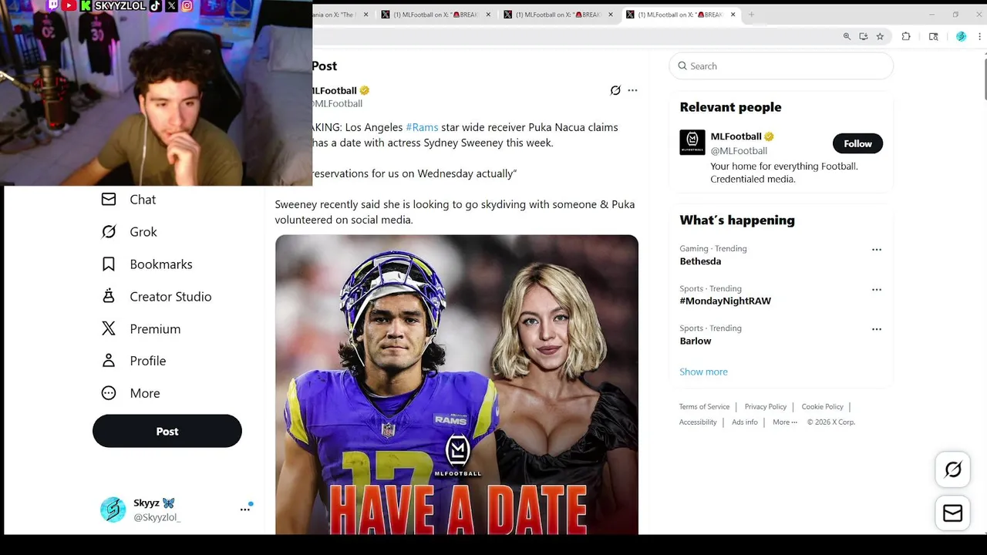Image resolution: width=987 pixels, height=555 pixels.
Task: Follow MLFootball in Relevant people
Action: (857, 143)
